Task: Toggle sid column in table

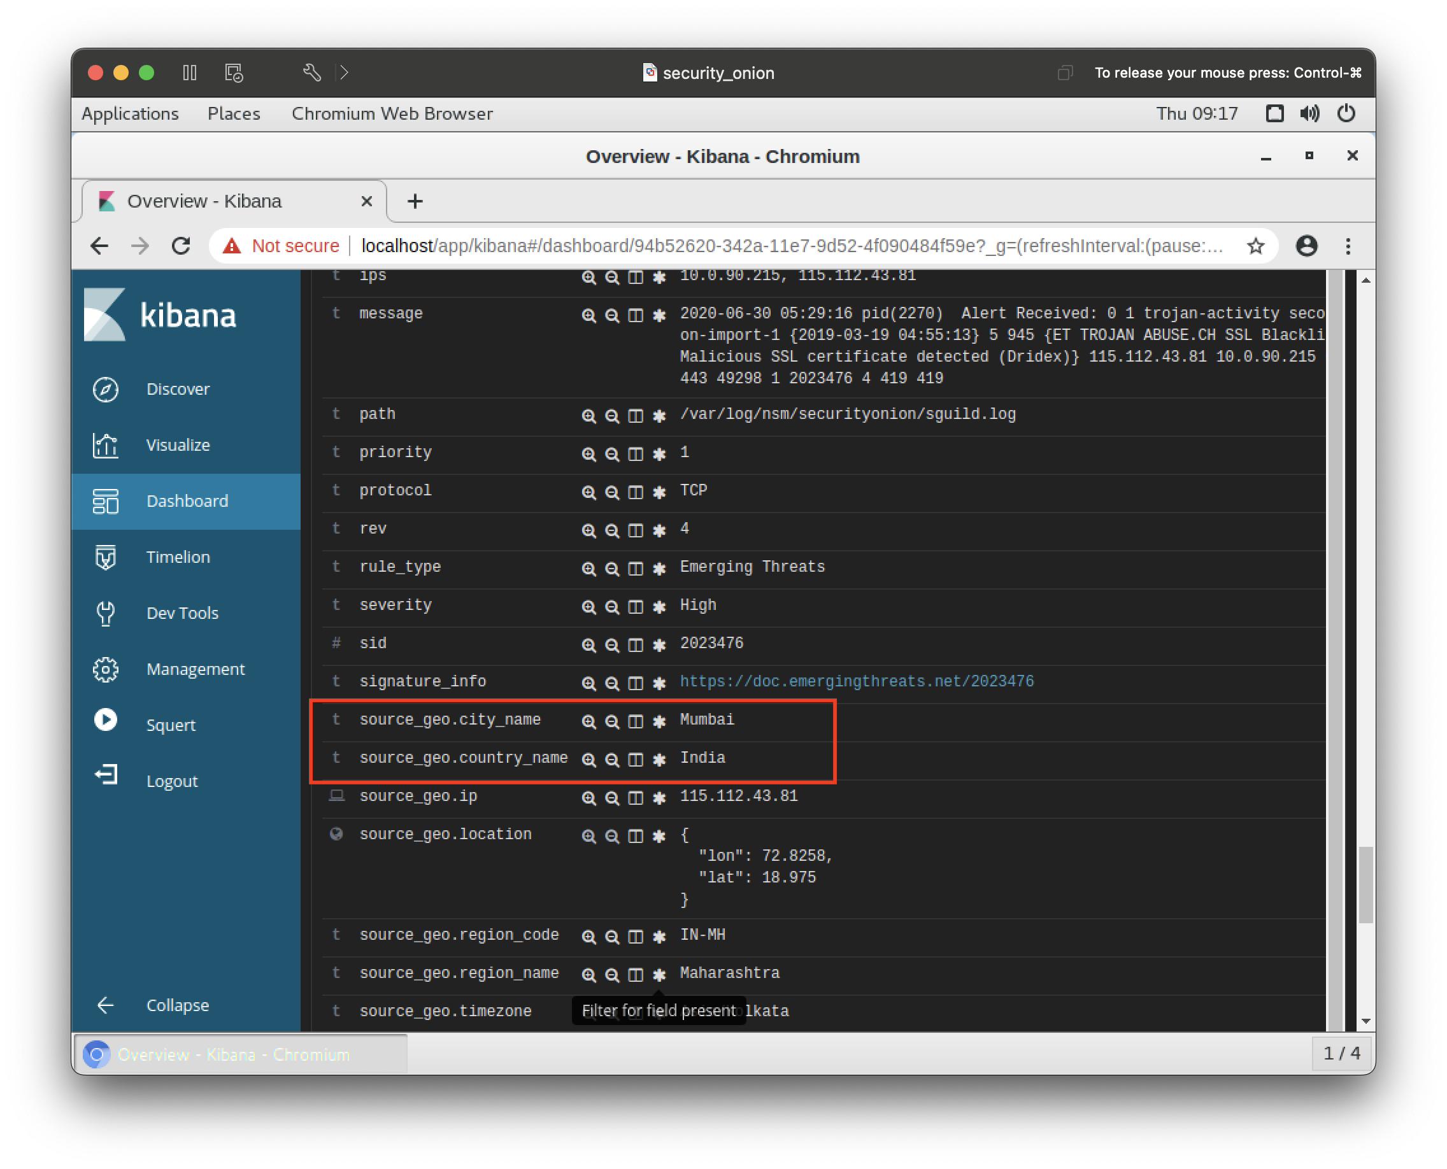Action: click(x=635, y=646)
